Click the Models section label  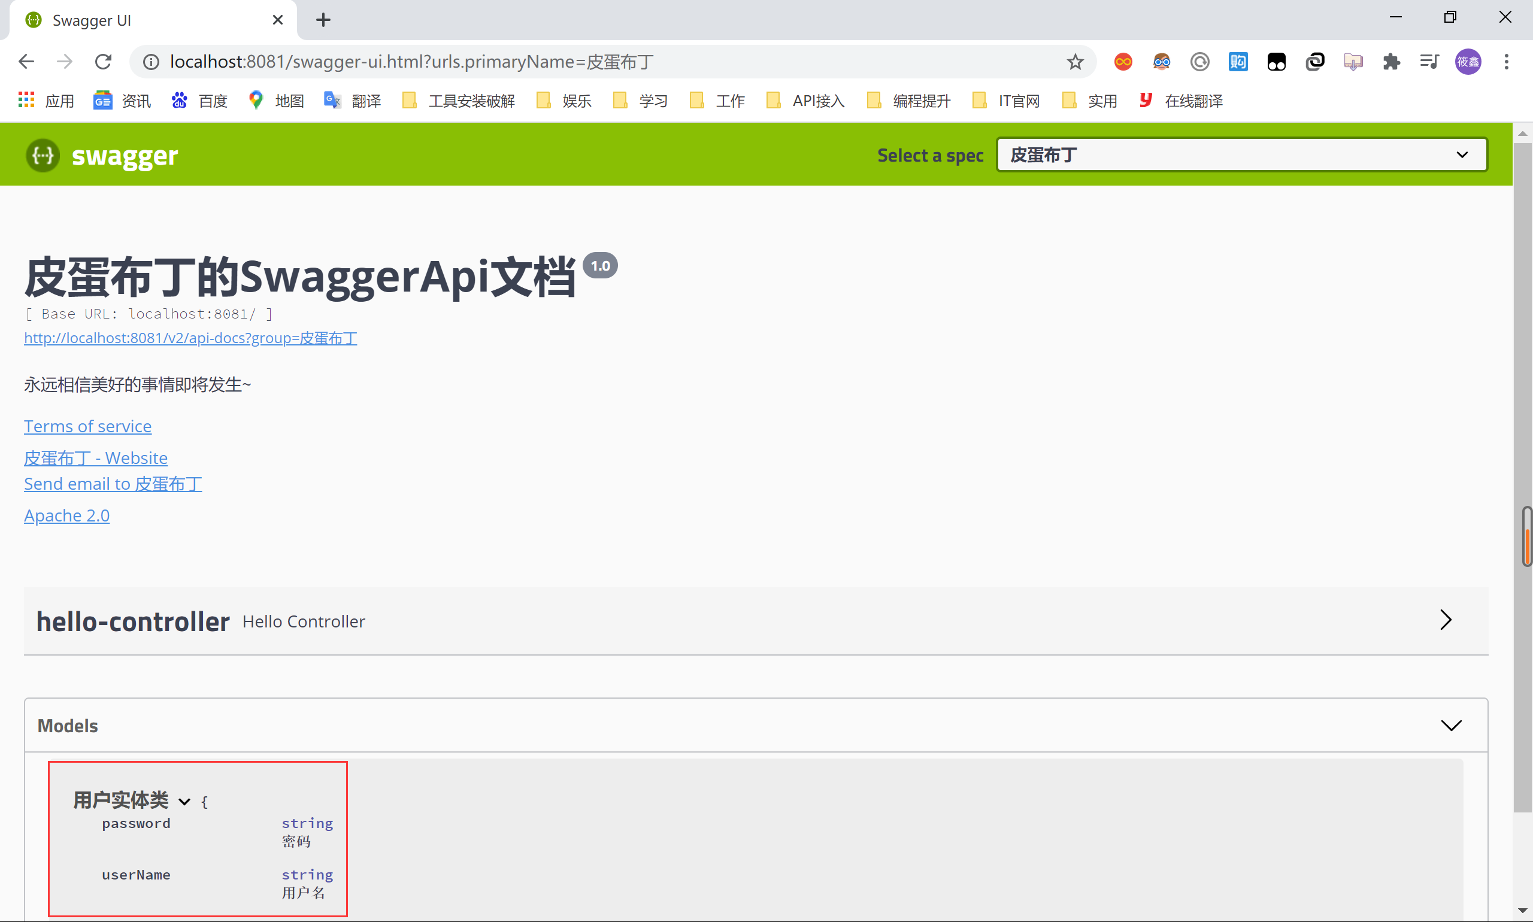coord(68,725)
